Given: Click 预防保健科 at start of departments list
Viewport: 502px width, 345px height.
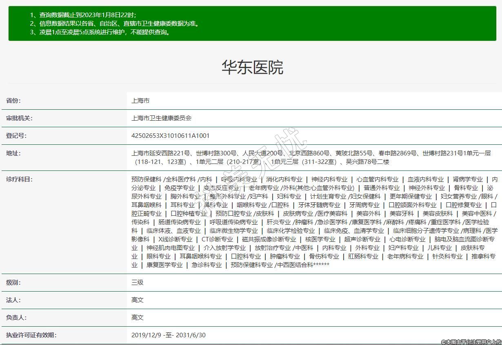Looking at the screenshot, I should point(146,179).
